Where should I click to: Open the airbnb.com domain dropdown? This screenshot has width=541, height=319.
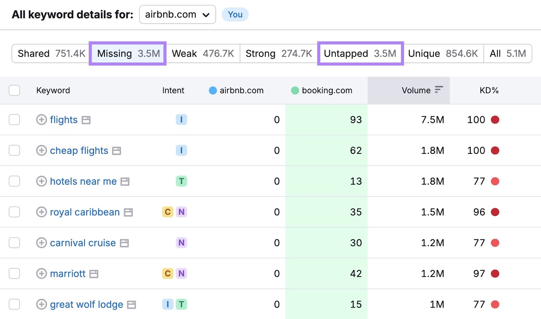177,15
